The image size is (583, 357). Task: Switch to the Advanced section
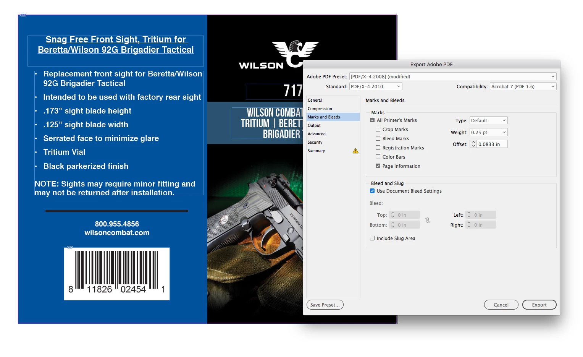point(333,134)
